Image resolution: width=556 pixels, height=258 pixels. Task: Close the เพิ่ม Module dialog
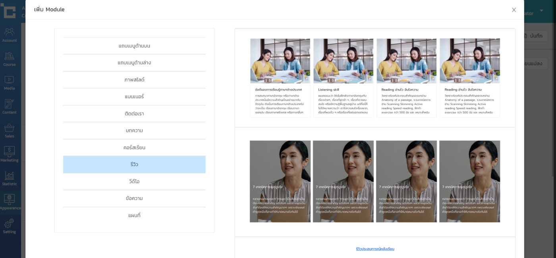pos(514,10)
